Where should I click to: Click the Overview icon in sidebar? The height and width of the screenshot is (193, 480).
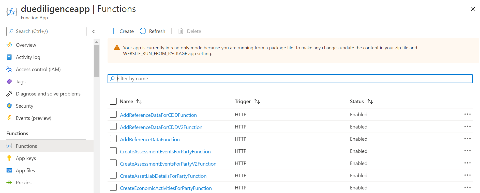click(9, 45)
